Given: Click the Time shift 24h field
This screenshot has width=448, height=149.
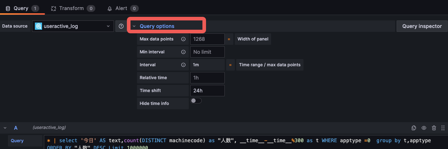Looking at the screenshot, I should (207, 91).
